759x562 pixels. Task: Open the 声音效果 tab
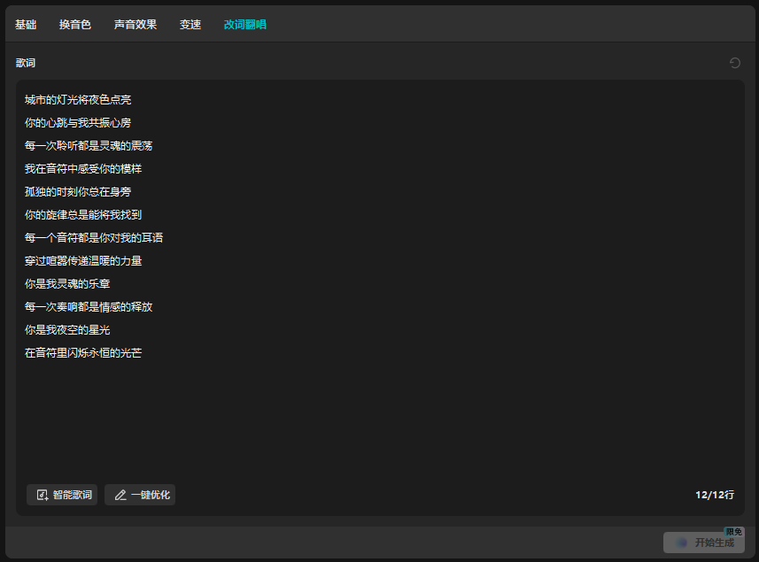pos(135,25)
